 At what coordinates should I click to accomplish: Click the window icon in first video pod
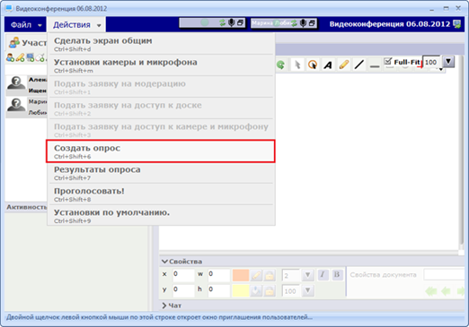click(240, 22)
